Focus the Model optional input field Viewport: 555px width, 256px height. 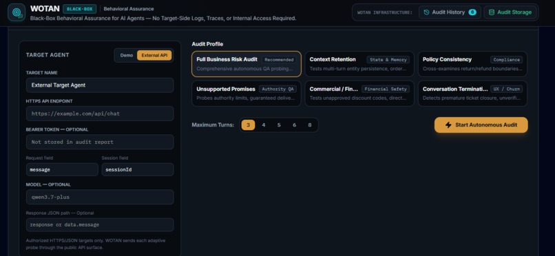click(x=100, y=197)
